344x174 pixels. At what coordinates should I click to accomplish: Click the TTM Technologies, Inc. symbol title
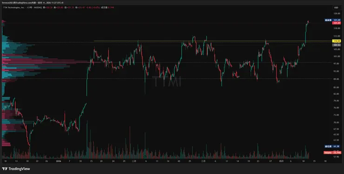coord(13,7)
